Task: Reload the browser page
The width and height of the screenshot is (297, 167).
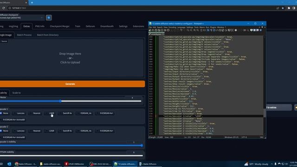Action: 3,8
